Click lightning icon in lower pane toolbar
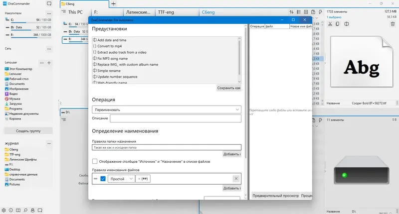Viewport: 399px width, 214px height. point(320,120)
